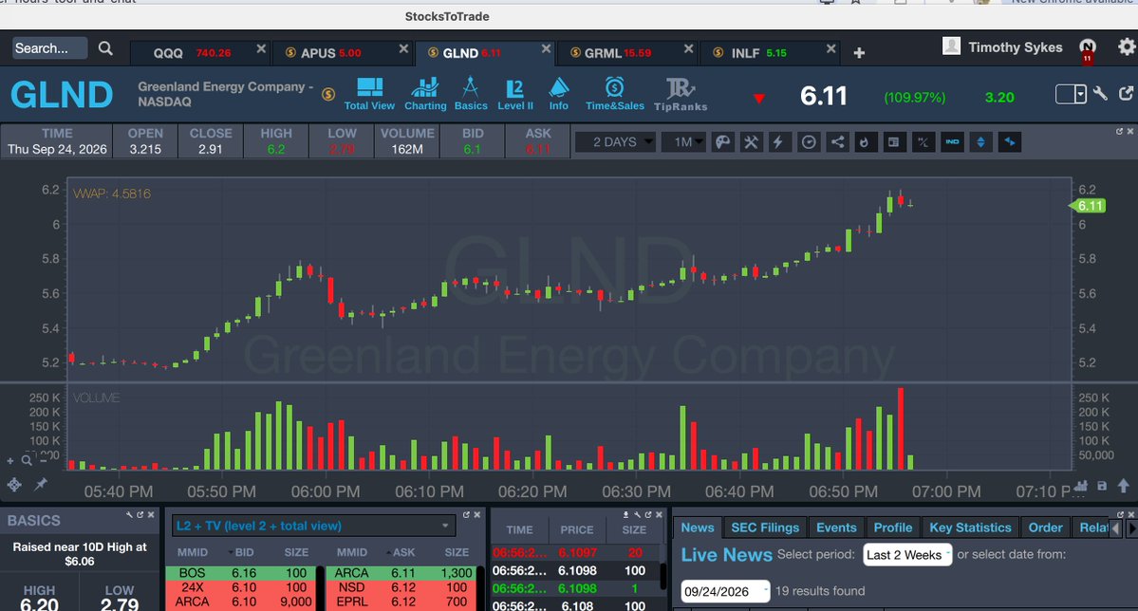Toggle the crosshair move tool
Screen dimensions: 1138x611
click(14, 485)
